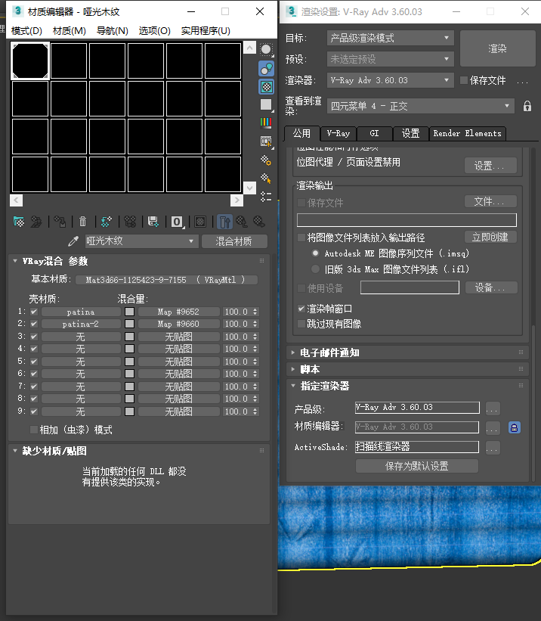Pick material with the eyedropper
The height and width of the screenshot is (621, 541).
[73, 241]
